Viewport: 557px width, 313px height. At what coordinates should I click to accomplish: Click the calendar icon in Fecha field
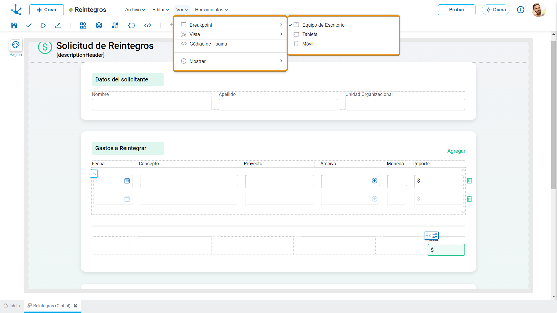pos(127,181)
